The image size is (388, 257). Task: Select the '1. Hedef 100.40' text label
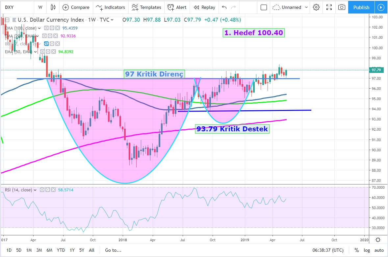[x=254, y=32]
